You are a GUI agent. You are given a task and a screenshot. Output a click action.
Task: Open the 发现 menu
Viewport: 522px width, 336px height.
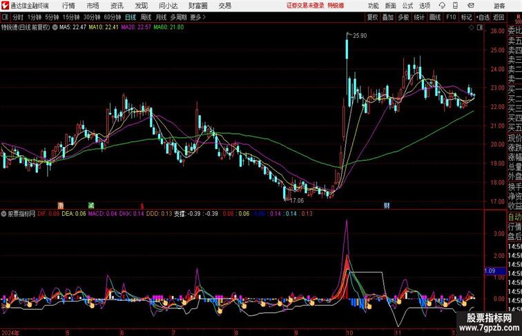141,6
